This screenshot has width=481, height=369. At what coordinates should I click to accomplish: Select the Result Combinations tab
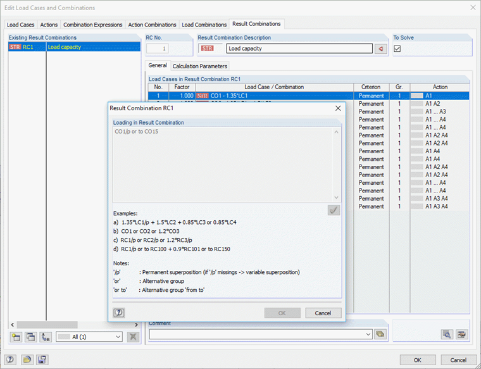(256, 23)
